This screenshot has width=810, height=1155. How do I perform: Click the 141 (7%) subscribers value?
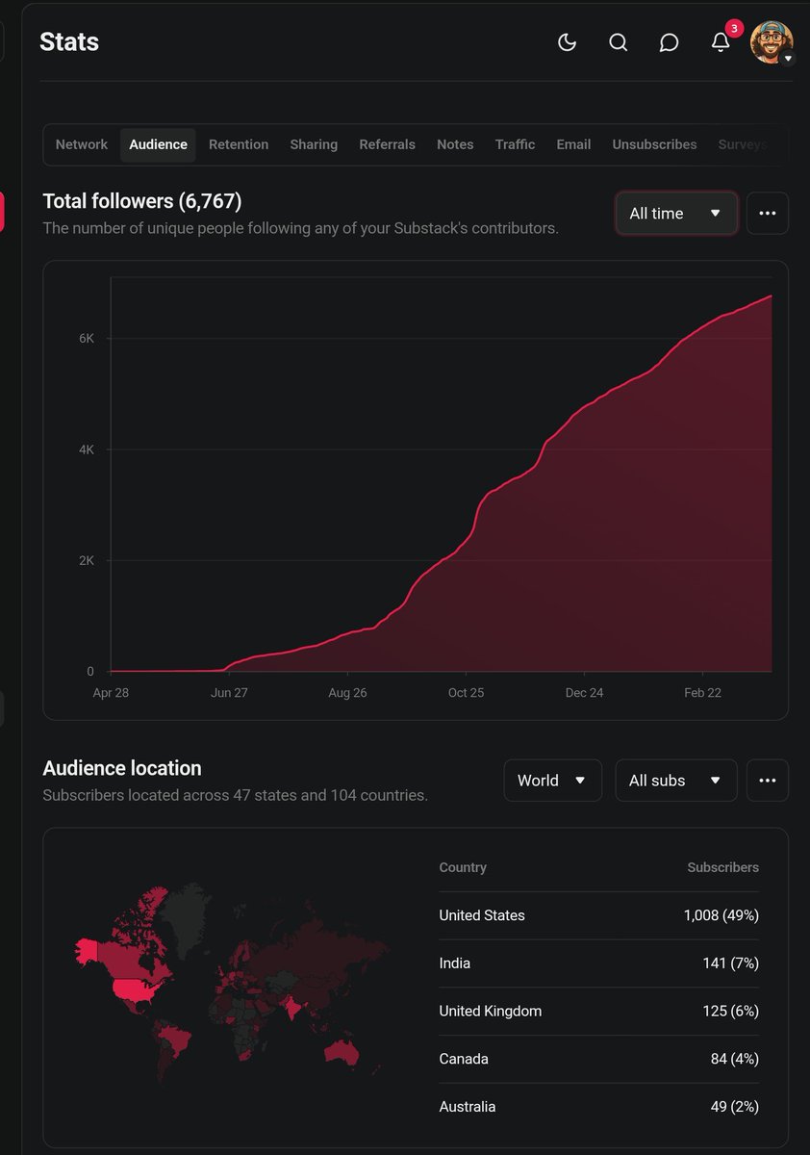[731, 963]
